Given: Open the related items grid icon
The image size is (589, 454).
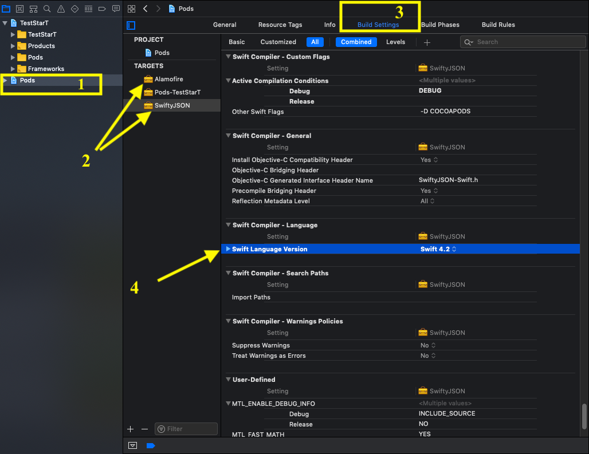Looking at the screenshot, I should tap(131, 9).
